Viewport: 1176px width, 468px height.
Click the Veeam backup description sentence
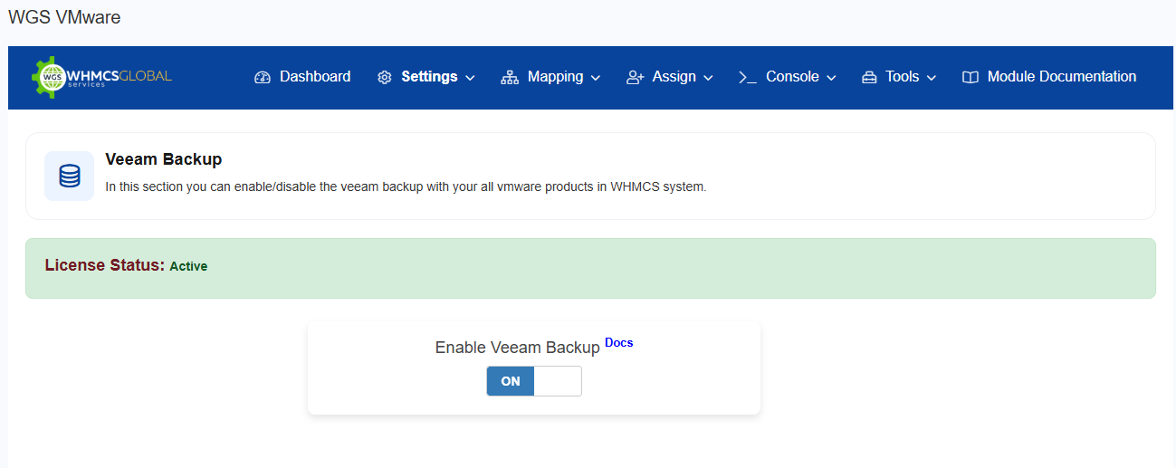point(406,187)
